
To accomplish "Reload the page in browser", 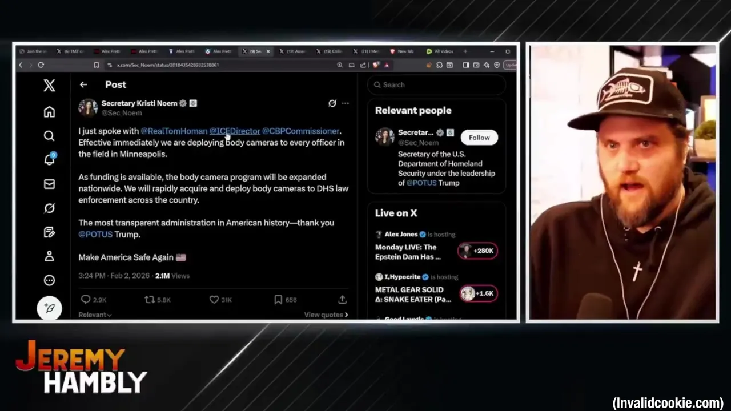I will (41, 65).
